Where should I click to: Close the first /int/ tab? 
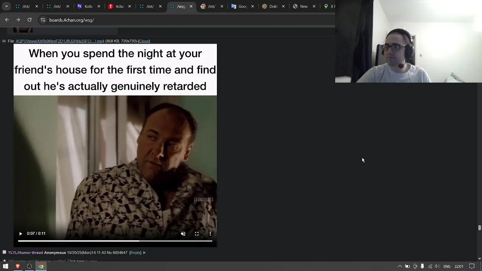37,6
